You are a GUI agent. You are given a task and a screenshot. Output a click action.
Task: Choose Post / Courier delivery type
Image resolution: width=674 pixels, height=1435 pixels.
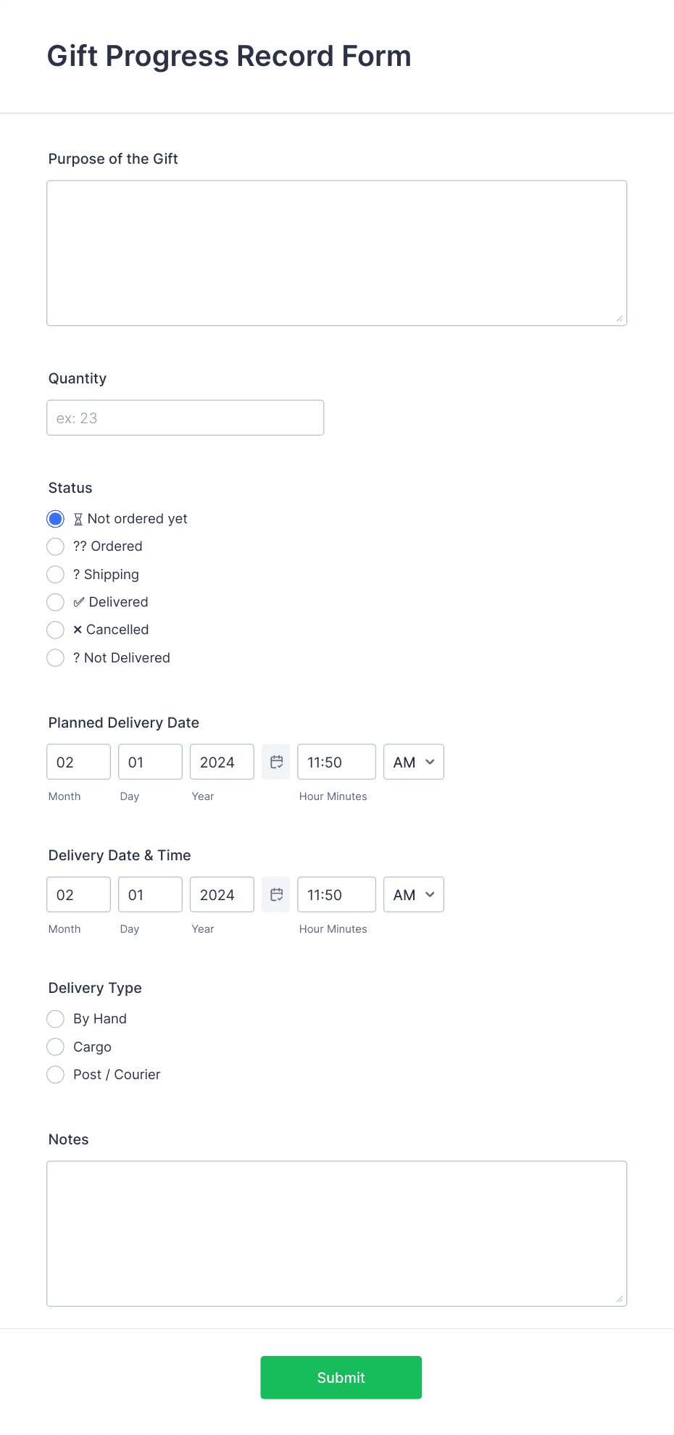tap(55, 1074)
